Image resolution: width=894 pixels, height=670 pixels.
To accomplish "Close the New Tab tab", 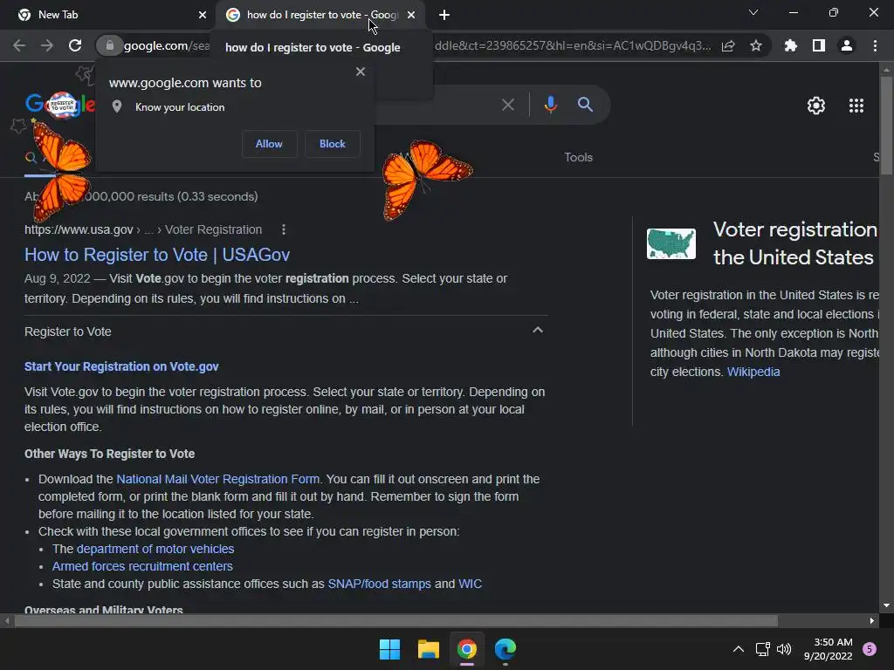I will pyautogui.click(x=202, y=15).
